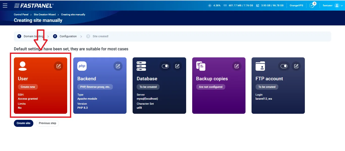
Task: Open the task queue notification icon
Action: (312, 5)
